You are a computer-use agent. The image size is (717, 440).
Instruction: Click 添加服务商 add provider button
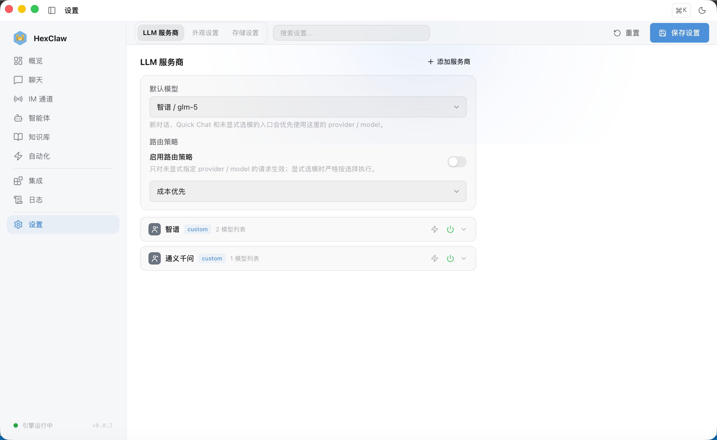click(449, 62)
